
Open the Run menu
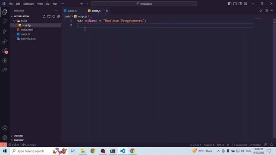[x=55, y=4]
